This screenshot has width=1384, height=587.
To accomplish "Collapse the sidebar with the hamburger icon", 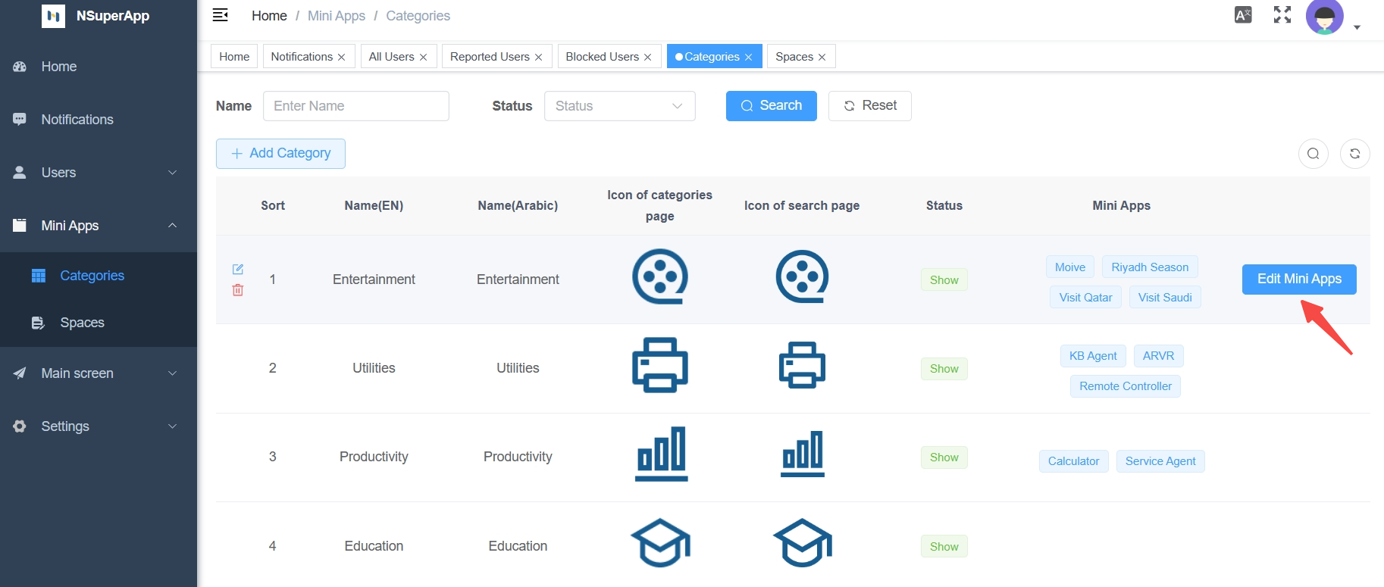I will [x=221, y=15].
